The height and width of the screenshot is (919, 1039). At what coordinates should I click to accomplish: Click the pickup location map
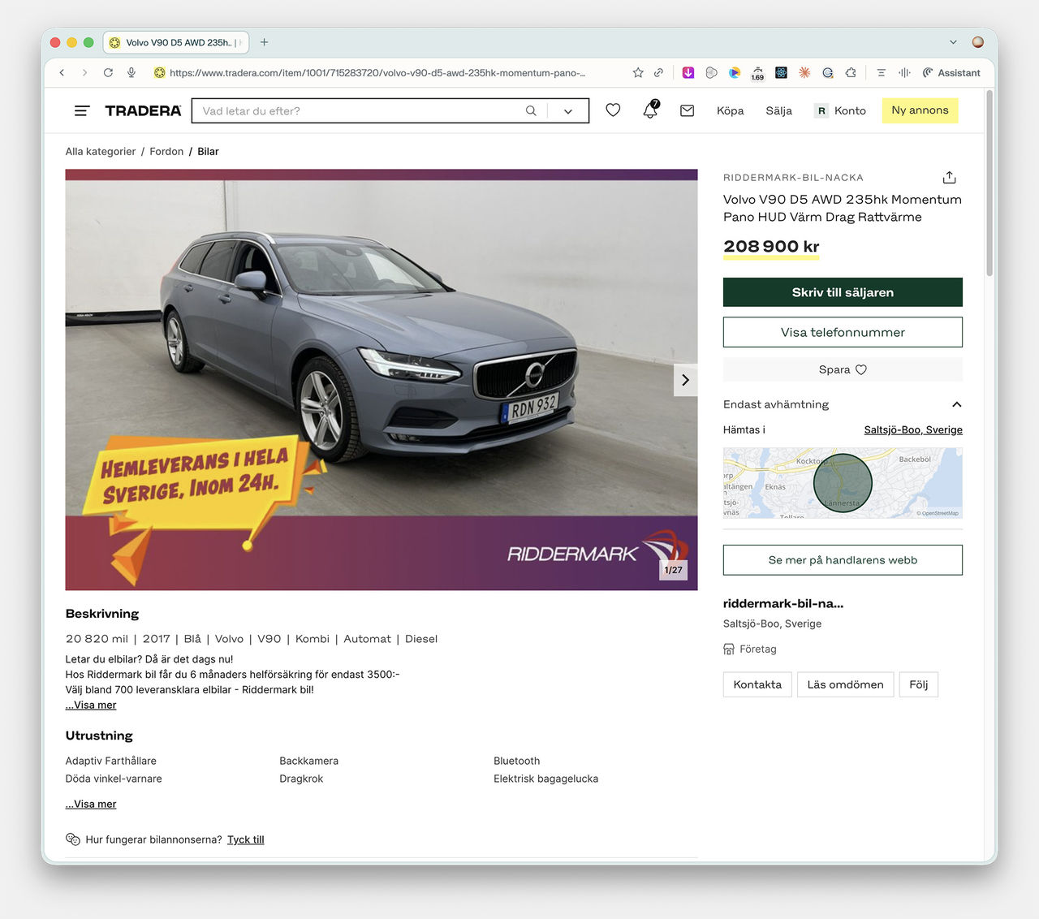click(x=842, y=483)
